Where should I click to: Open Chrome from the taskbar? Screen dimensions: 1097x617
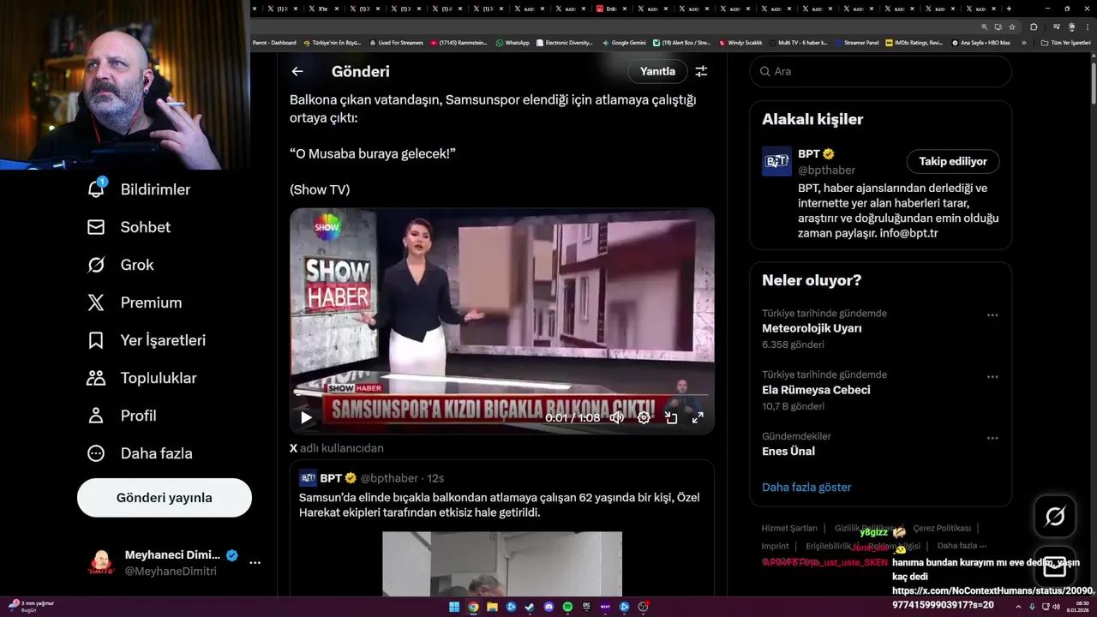pos(473,607)
